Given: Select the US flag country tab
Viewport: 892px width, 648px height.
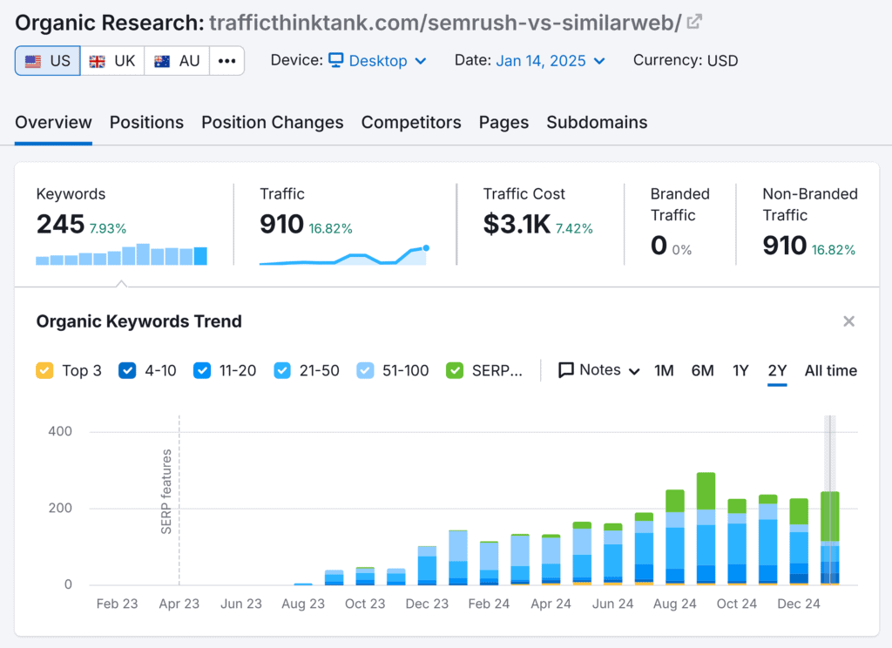Looking at the screenshot, I should pyautogui.click(x=47, y=61).
